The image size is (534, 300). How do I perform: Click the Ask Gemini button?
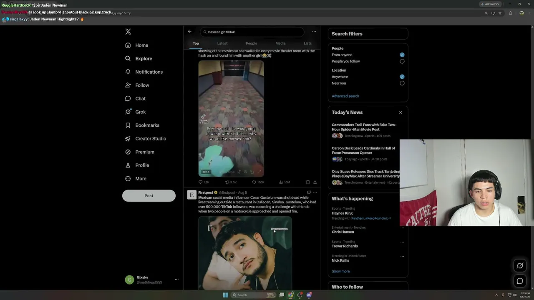490,4
